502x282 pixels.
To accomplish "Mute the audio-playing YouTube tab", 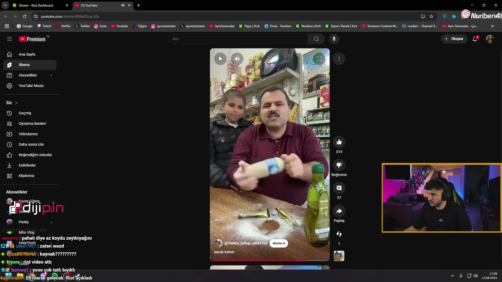I will (x=123, y=5).
